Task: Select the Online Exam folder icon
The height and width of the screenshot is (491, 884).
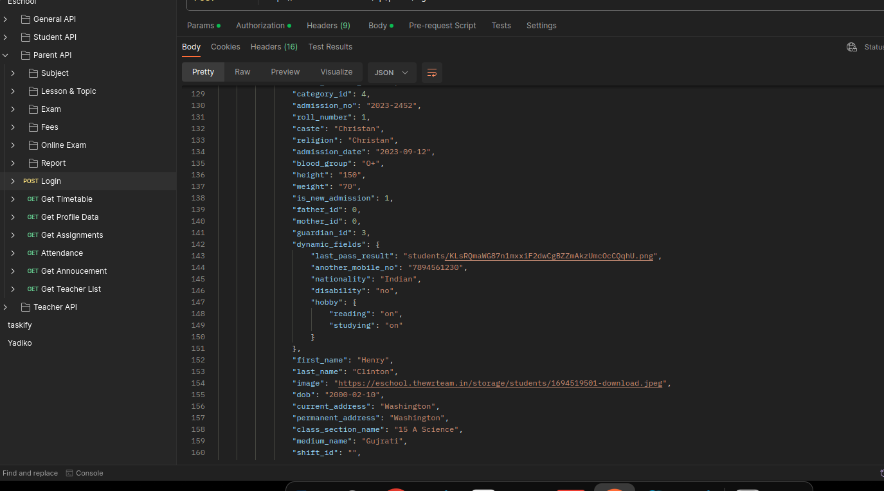Action: pos(33,145)
